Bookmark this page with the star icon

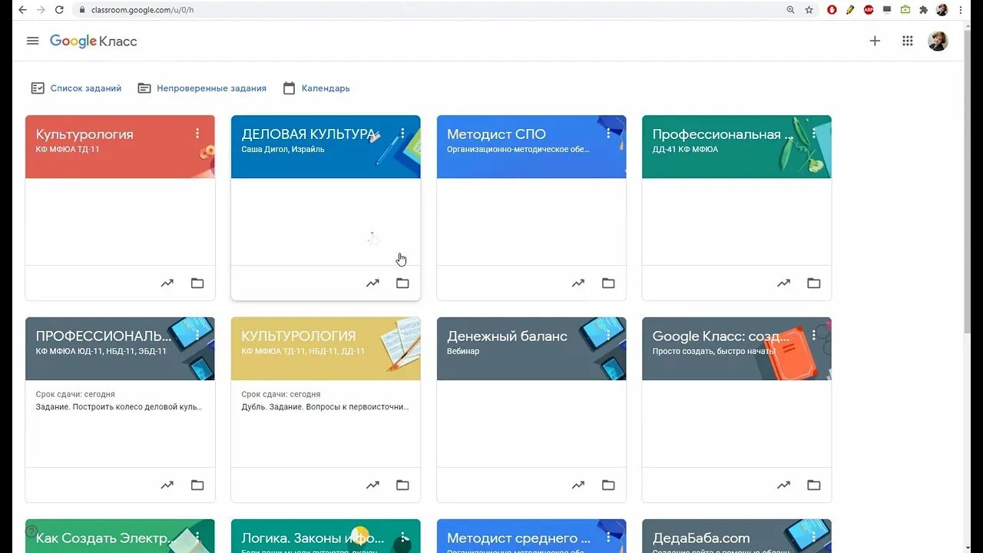point(809,10)
